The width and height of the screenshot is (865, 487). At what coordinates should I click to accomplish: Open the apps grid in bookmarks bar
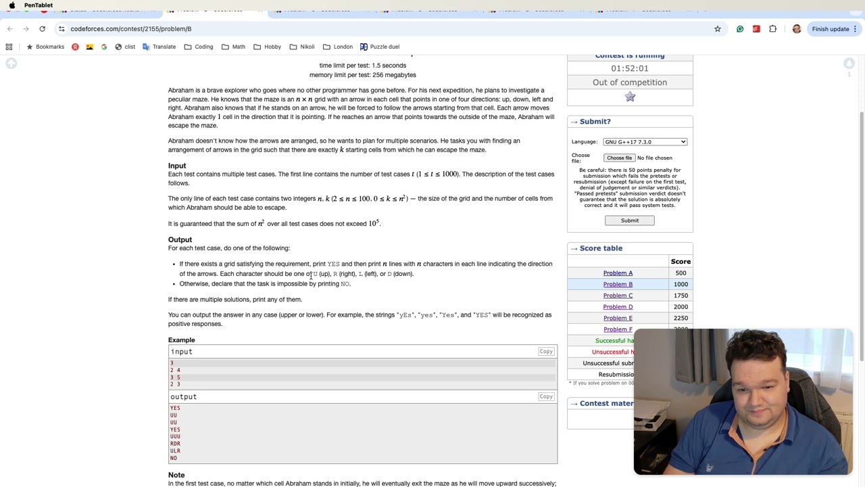[9, 47]
